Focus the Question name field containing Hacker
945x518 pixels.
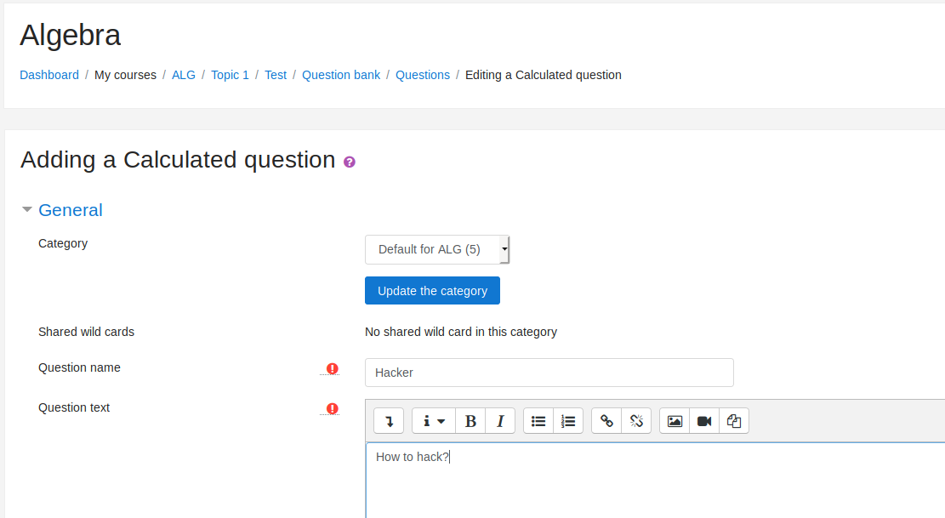pos(549,373)
